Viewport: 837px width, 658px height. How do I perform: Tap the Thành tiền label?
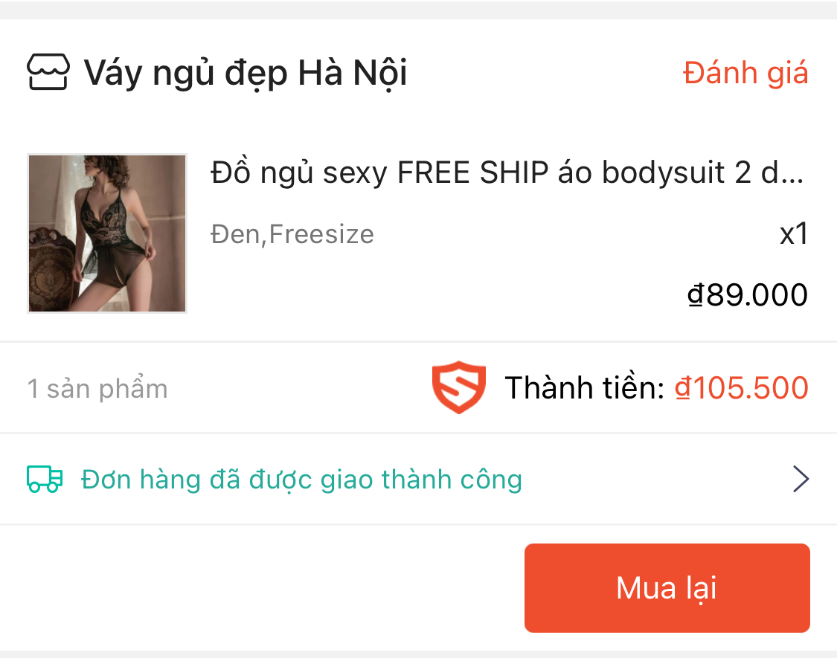point(585,387)
